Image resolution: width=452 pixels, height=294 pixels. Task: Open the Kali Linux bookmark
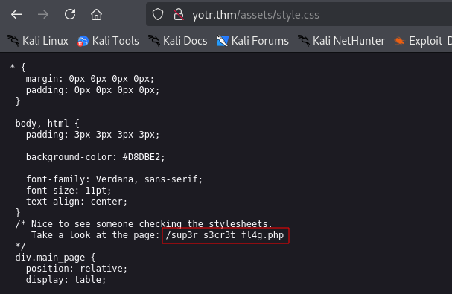pos(38,41)
